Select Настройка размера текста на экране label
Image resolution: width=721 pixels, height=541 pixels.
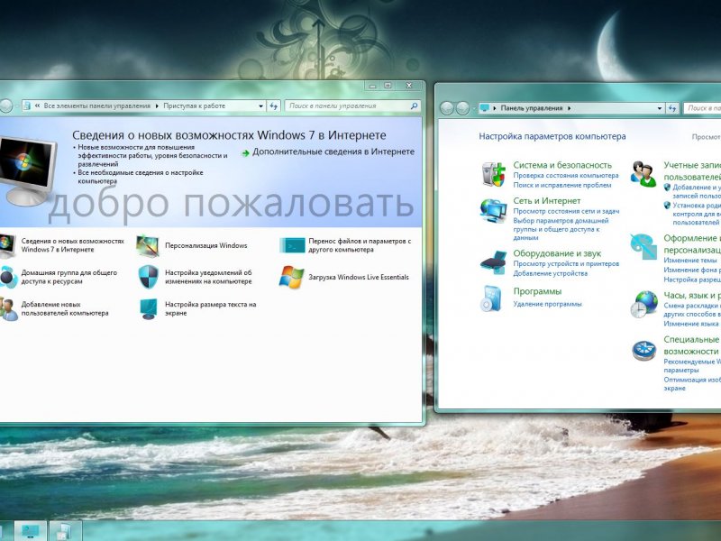click(211, 308)
